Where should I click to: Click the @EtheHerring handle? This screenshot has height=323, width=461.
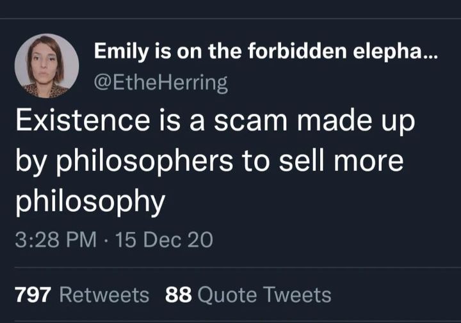coord(161,82)
